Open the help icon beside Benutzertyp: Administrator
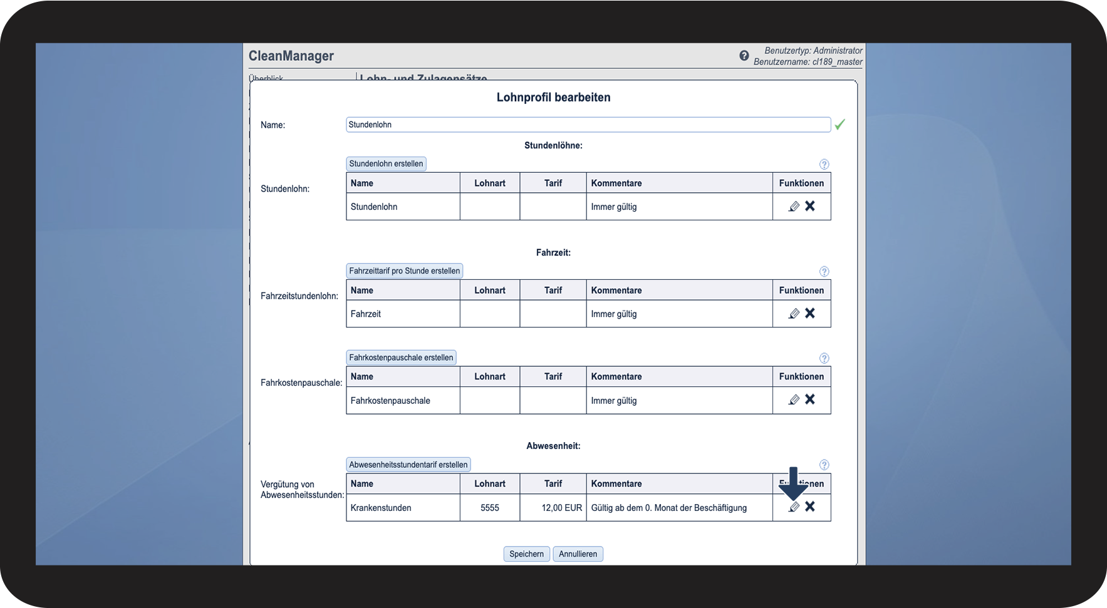Viewport: 1107px width, 608px height. (744, 56)
